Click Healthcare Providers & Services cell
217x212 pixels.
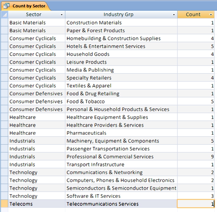coord(121,125)
